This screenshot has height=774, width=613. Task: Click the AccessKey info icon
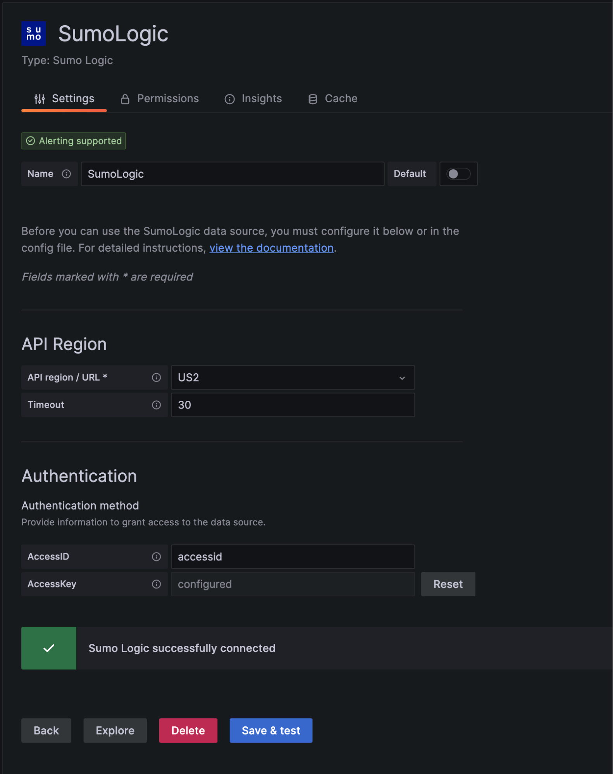coord(156,584)
